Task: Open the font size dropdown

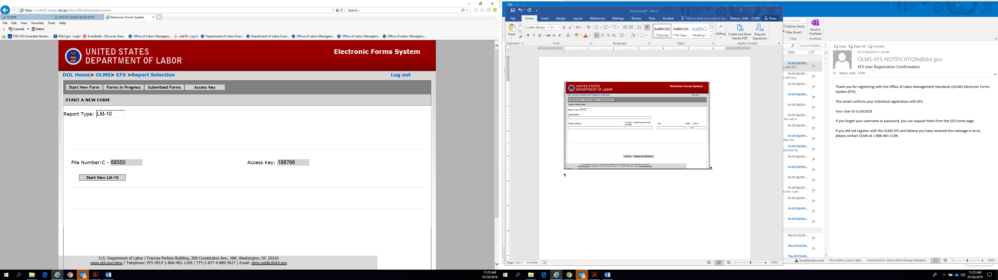Action: pos(559,27)
